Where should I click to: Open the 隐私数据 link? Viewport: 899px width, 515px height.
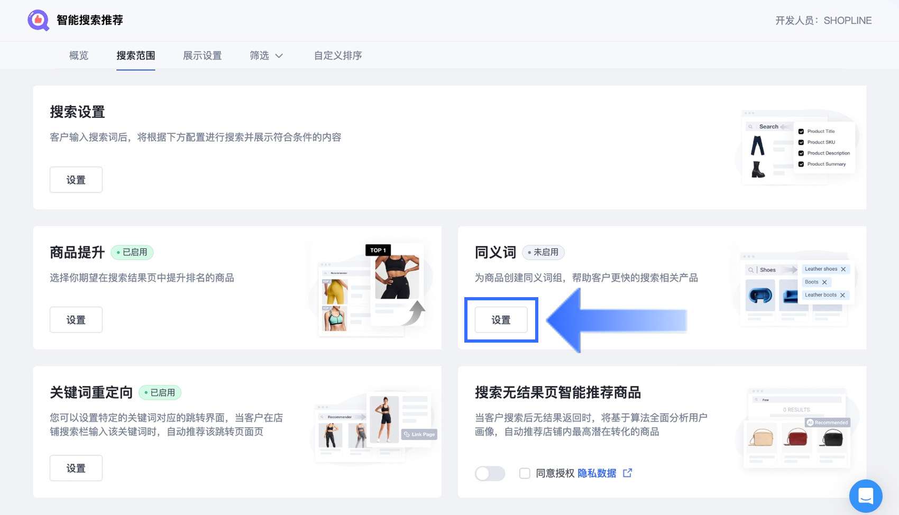click(597, 473)
